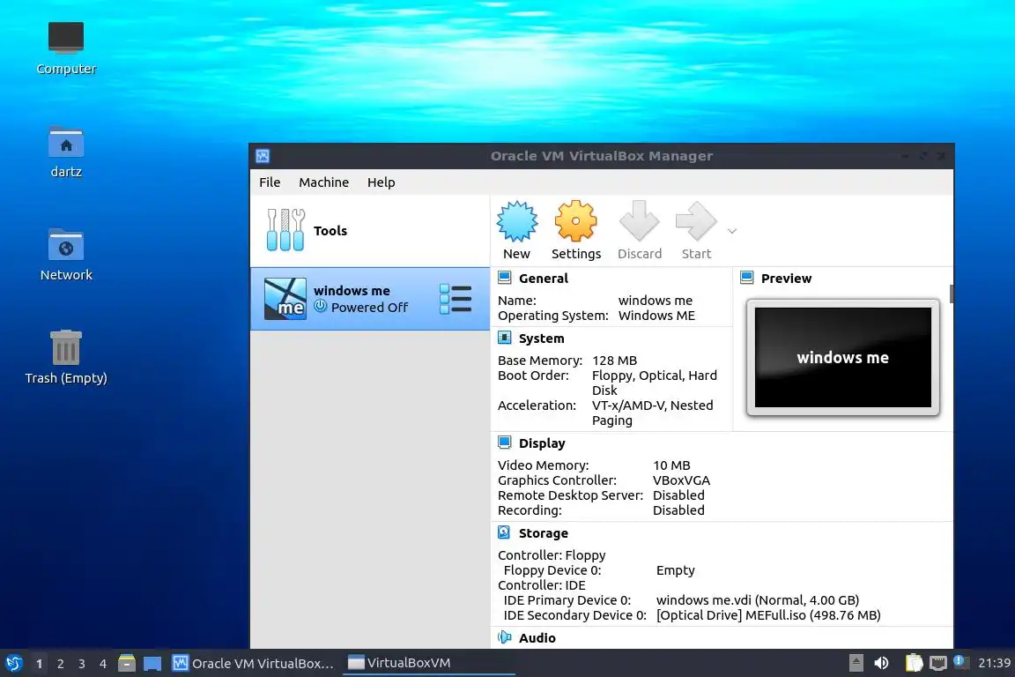Viewport: 1015px width, 677px height.
Task: Click the Preview section header
Action: click(x=786, y=278)
